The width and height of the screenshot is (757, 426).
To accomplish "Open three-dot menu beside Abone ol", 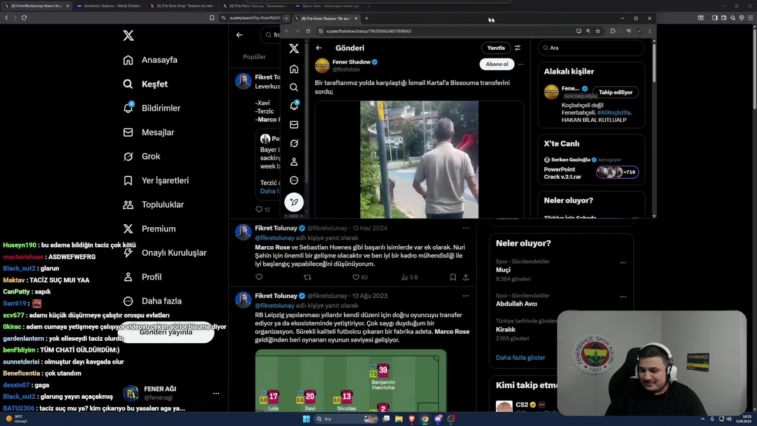I will click(x=520, y=64).
